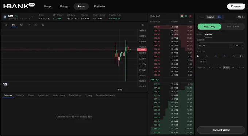Screen dimensions: 248x136
Task: Show bids-only green order book view
Action: point(186,16)
